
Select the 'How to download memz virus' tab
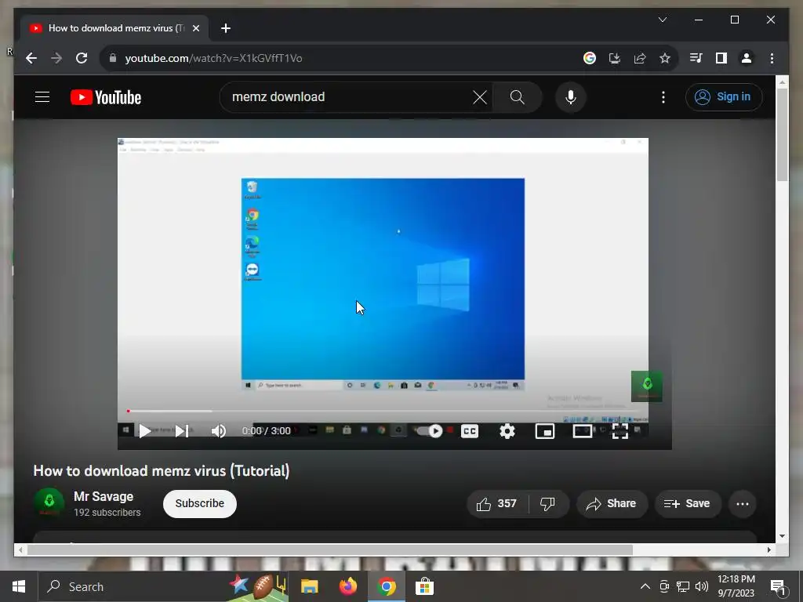click(x=114, y=28)
